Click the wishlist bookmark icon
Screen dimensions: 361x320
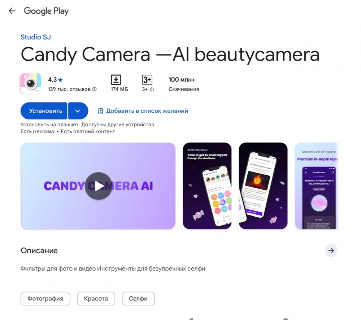click(101, 111)
